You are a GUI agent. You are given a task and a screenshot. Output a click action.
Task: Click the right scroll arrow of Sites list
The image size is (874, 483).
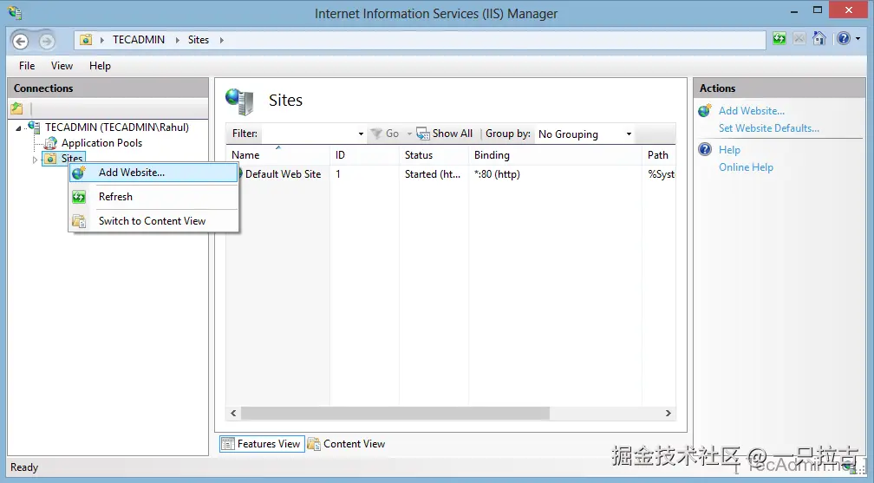point(668,414)
